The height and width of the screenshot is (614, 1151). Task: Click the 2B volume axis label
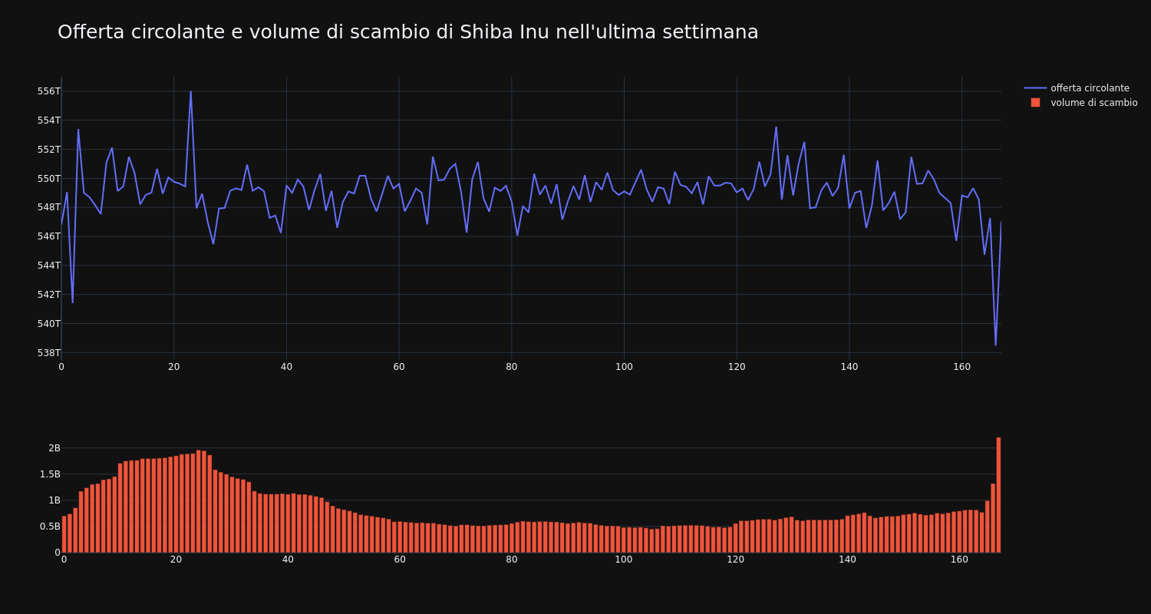pos(54,448)
